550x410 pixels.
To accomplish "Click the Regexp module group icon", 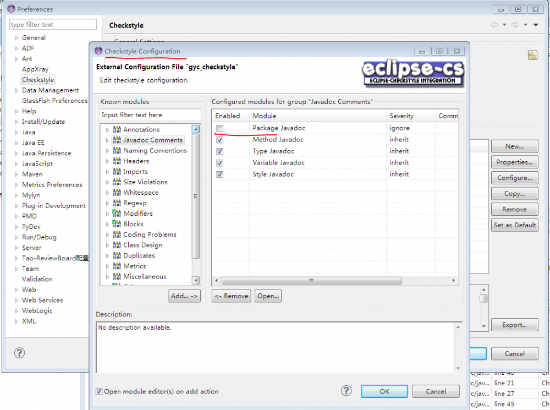I will tap(117, 203).
